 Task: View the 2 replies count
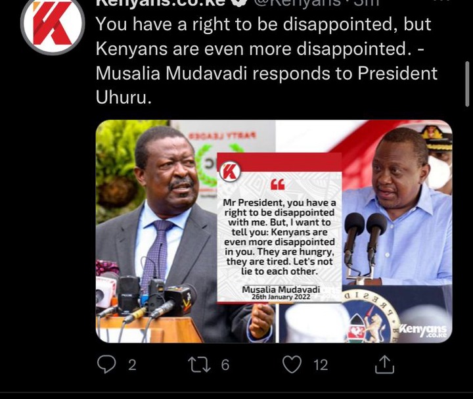pyautogui.click(x=132, y=365)
